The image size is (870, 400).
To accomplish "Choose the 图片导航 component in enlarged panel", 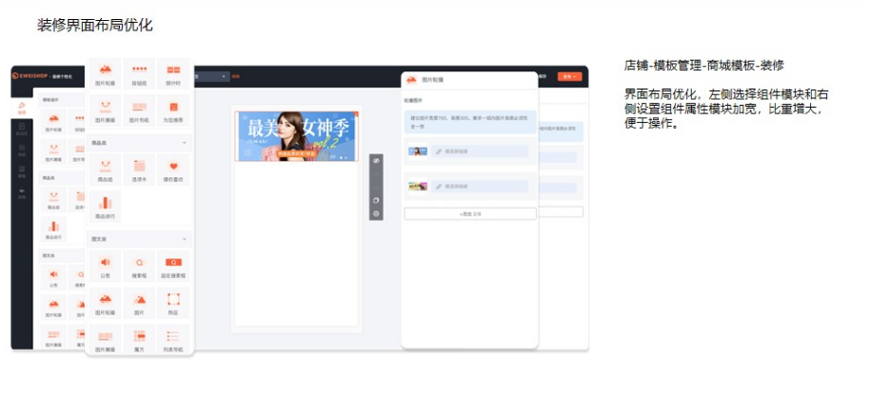I will (x=139, y=110).
